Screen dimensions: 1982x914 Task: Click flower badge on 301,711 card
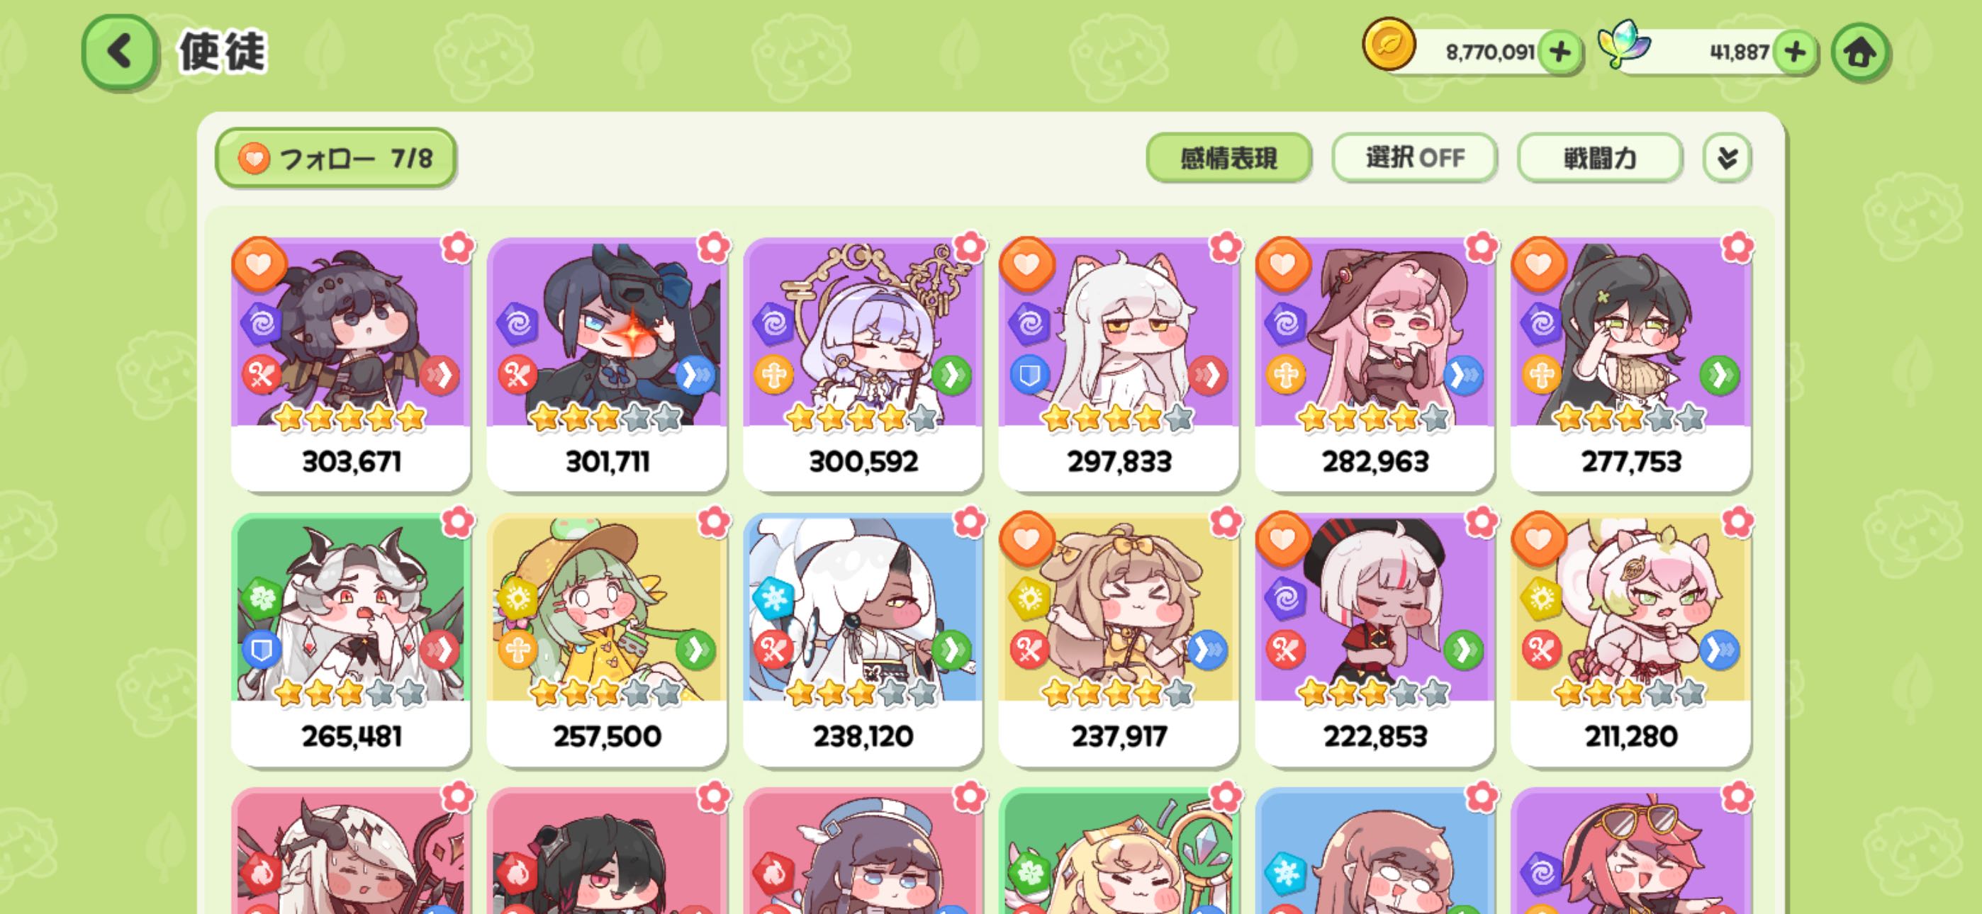(713, 247)
